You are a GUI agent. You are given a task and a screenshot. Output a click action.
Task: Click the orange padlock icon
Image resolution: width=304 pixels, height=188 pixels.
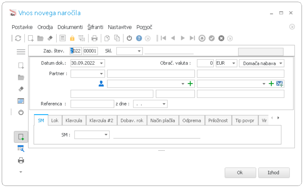(x=72, y=38)
